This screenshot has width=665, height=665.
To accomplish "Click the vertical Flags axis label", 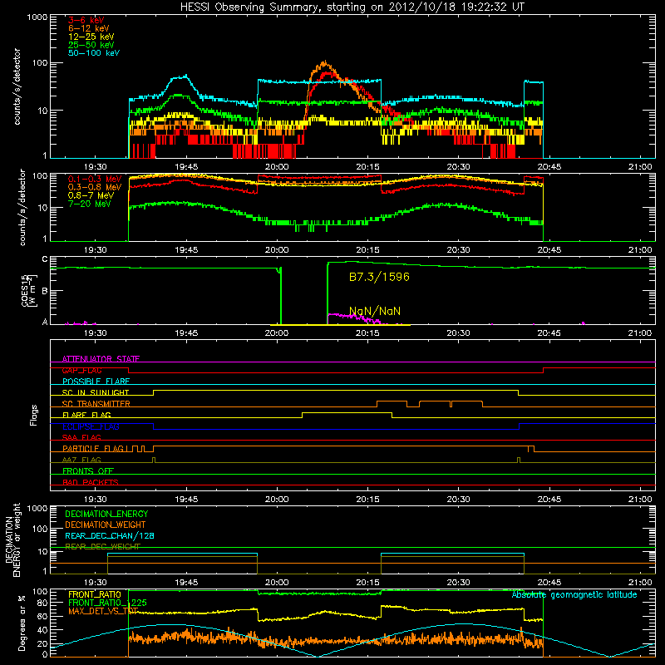I will pos(34,415).
